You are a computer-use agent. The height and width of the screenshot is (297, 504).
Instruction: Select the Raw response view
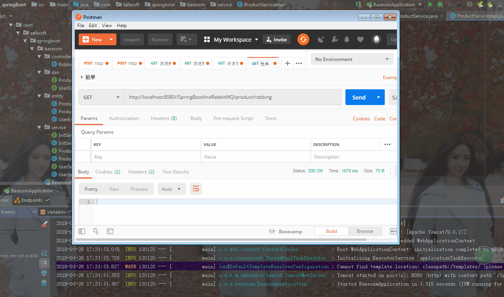(x=114, y=189)
